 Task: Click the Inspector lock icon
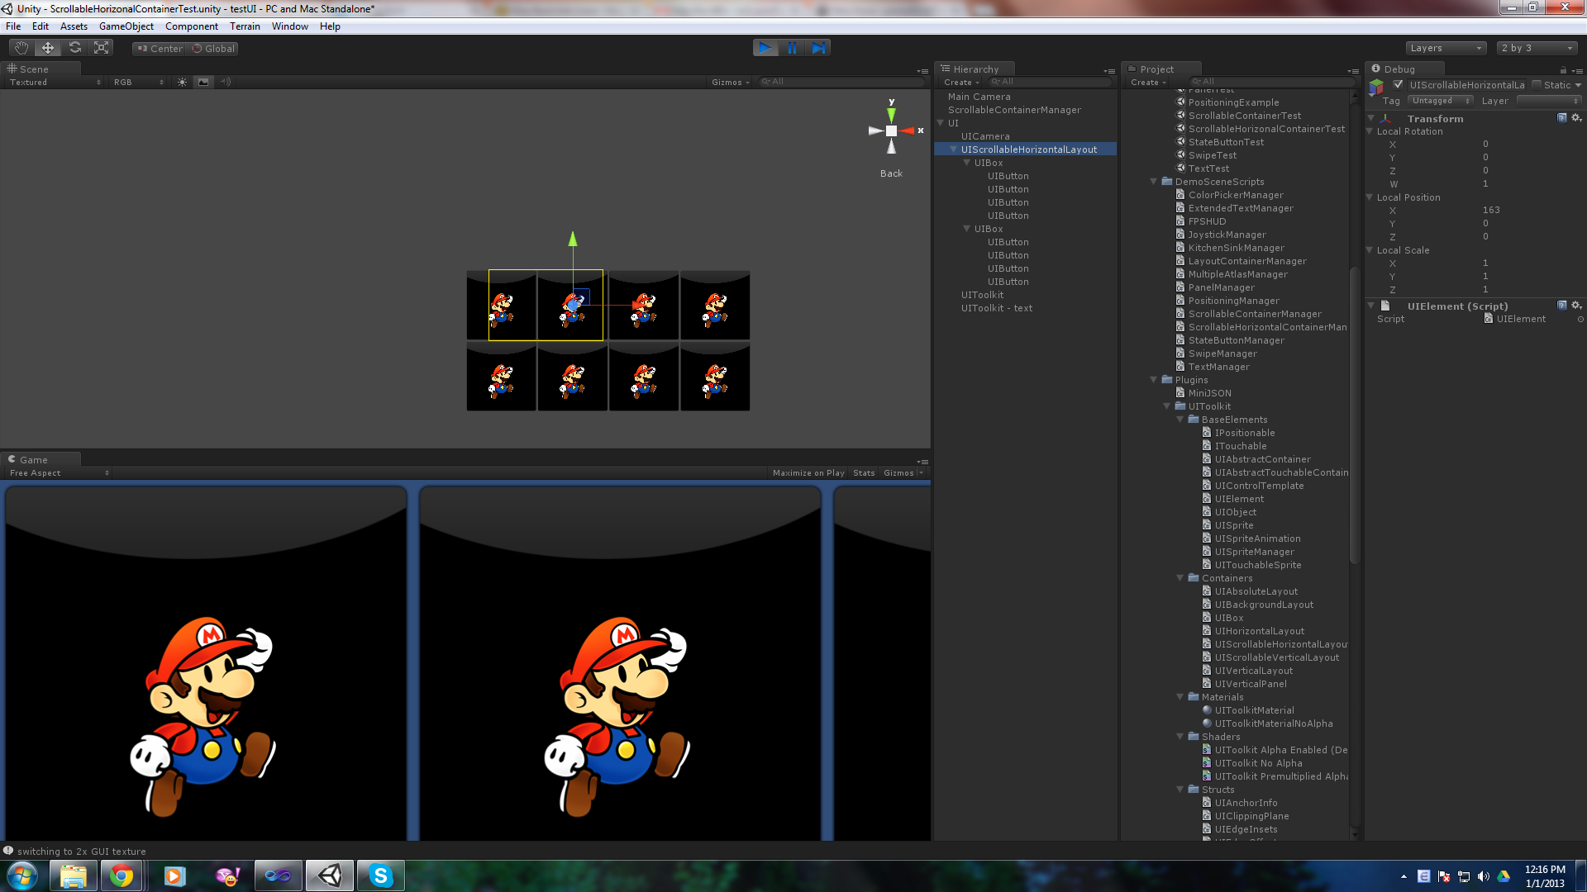(x=1563, y=70)
